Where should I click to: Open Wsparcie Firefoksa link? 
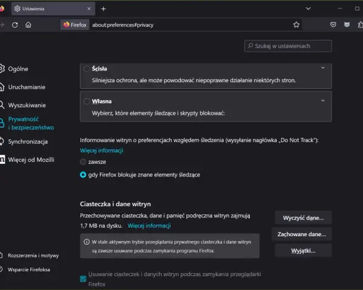click(x=25, y=269)
